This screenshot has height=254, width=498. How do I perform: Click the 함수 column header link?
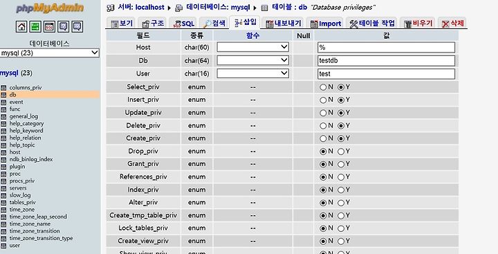pos(253,35)
